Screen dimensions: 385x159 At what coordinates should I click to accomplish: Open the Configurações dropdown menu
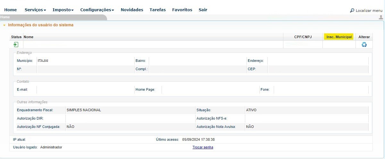point(97,10)
